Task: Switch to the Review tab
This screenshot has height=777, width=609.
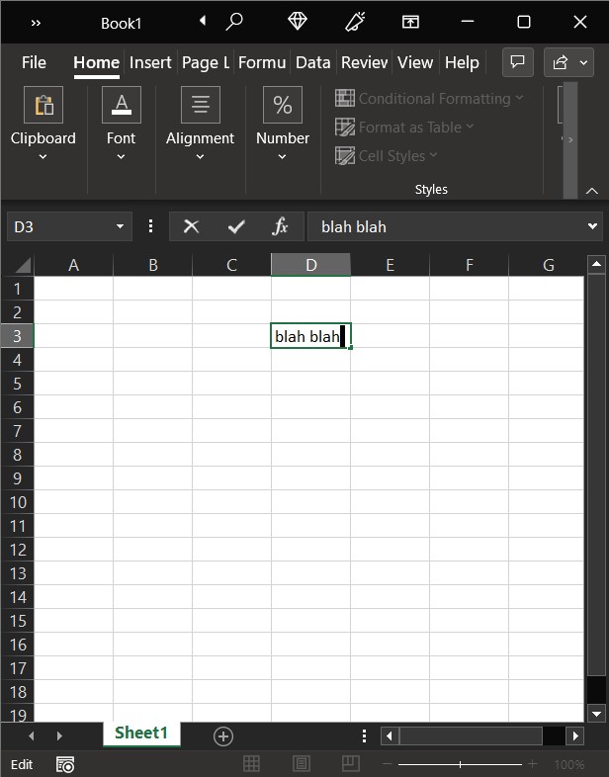Action: click(x=364, y=62)
